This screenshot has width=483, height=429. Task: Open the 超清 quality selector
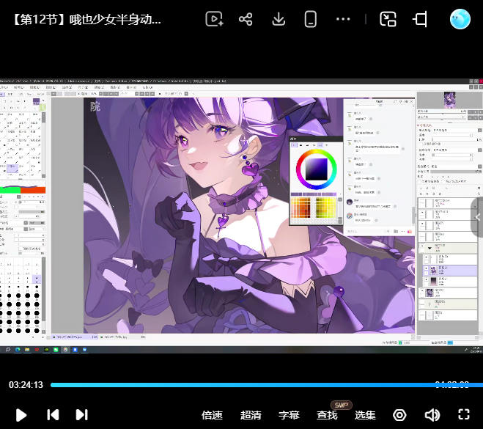click(251, 415)
